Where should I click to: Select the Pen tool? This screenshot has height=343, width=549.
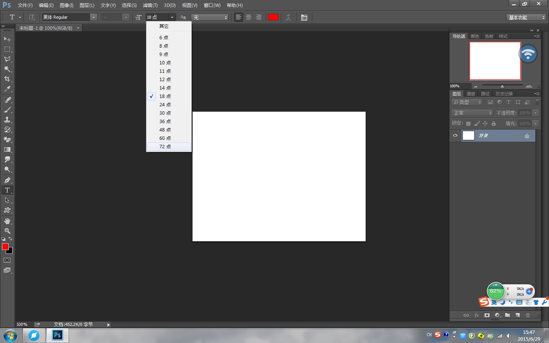coord(7,180)
